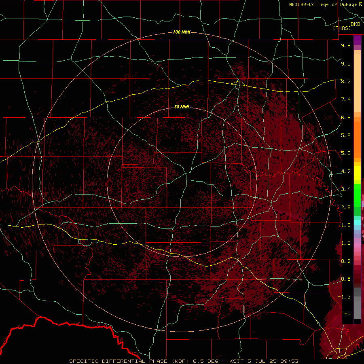Screen dimensions: 364x364
Task: Pick the orange segment of the color bar
Action: (x=357, y=139)
